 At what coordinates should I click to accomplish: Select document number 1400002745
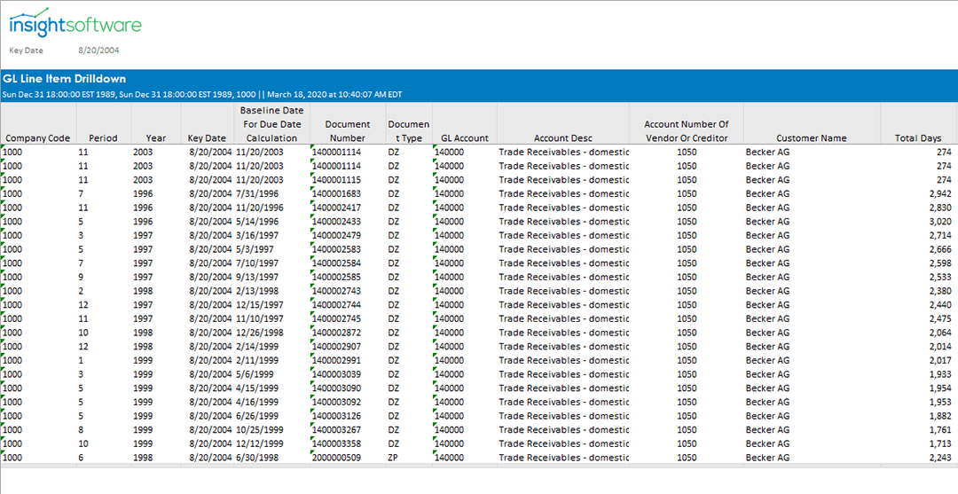tap(337, 318)
